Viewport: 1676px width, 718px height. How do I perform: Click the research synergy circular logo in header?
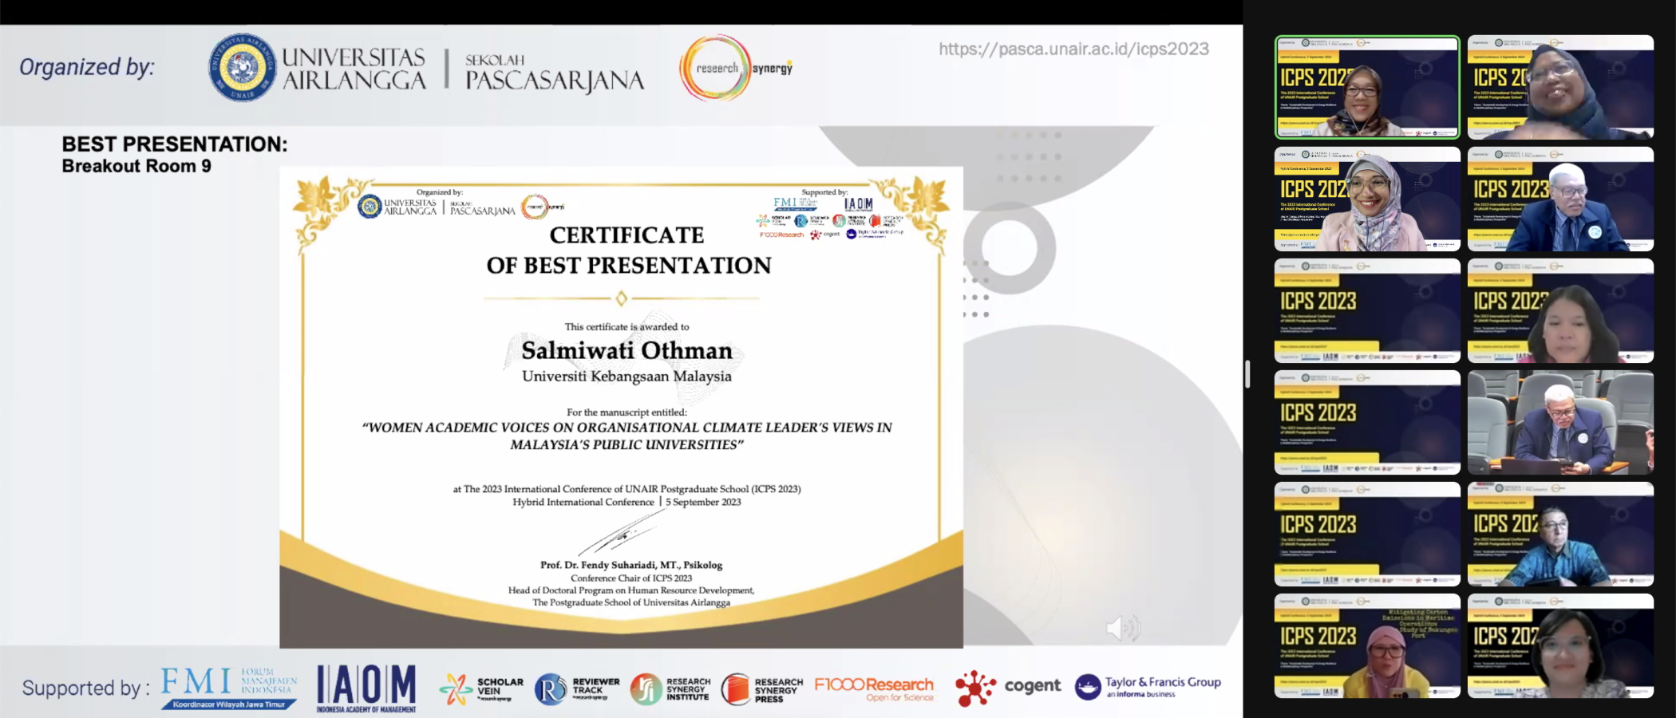point(736,68)
